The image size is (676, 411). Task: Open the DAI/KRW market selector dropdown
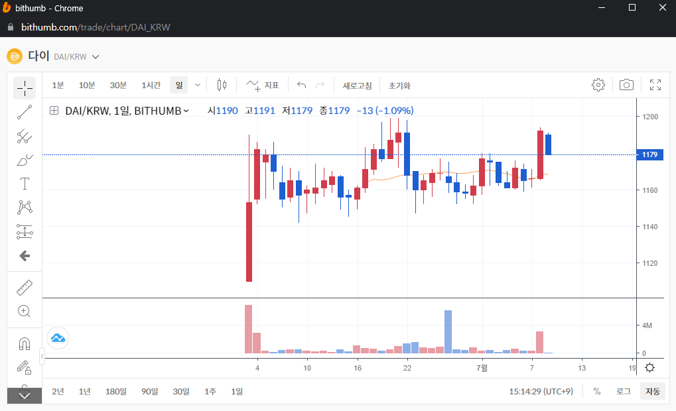coord(96,57)
